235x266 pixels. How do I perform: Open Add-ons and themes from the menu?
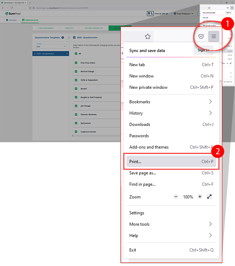pos(171,147)
